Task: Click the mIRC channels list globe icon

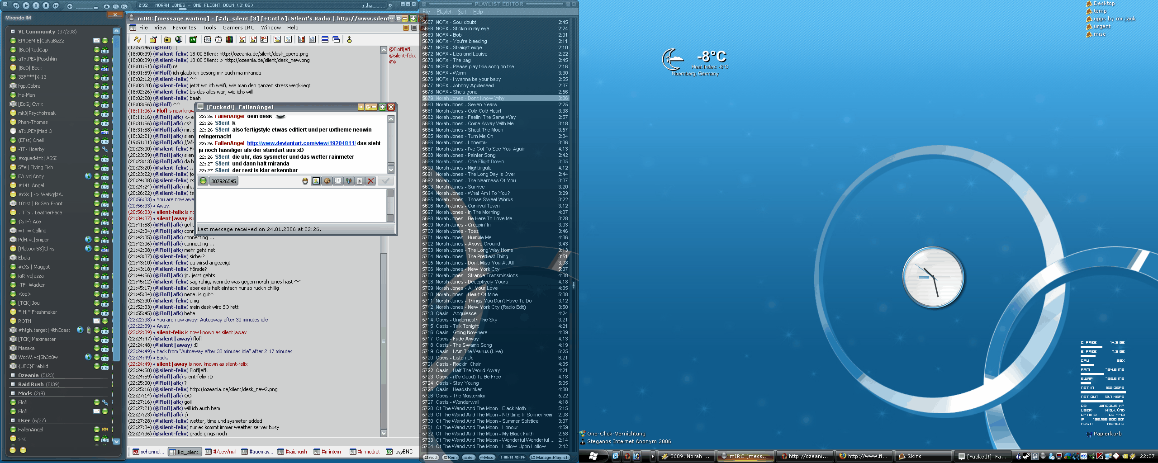Action: pos(179,40)
